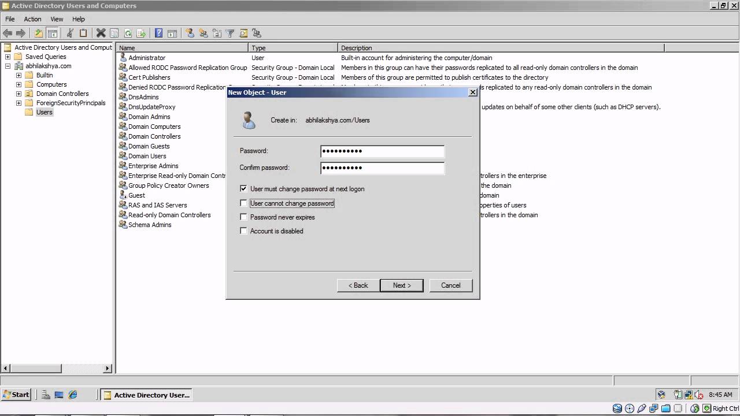Click the muted volume tray icon
This screenshot has width=740, height=416.
tap(700, 395)
